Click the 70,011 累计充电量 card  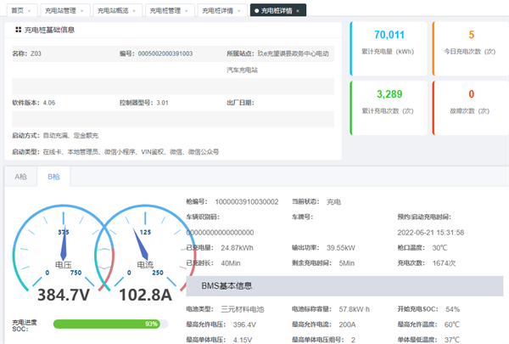pos(389,48)
